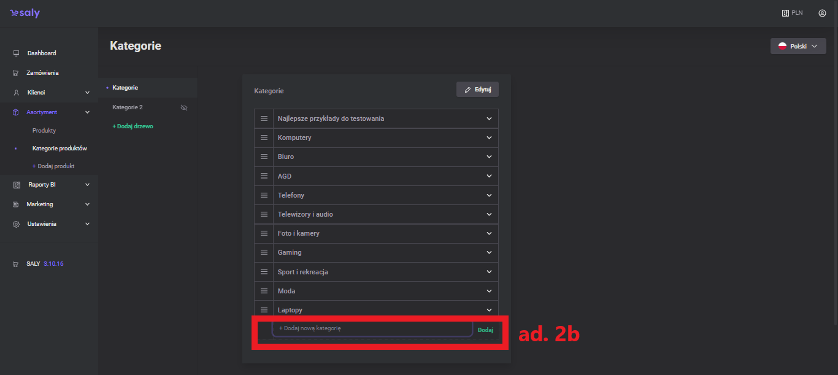838x375 pixels.
Task: Click the Saly logo in header
Action: (x=25, y=13)
